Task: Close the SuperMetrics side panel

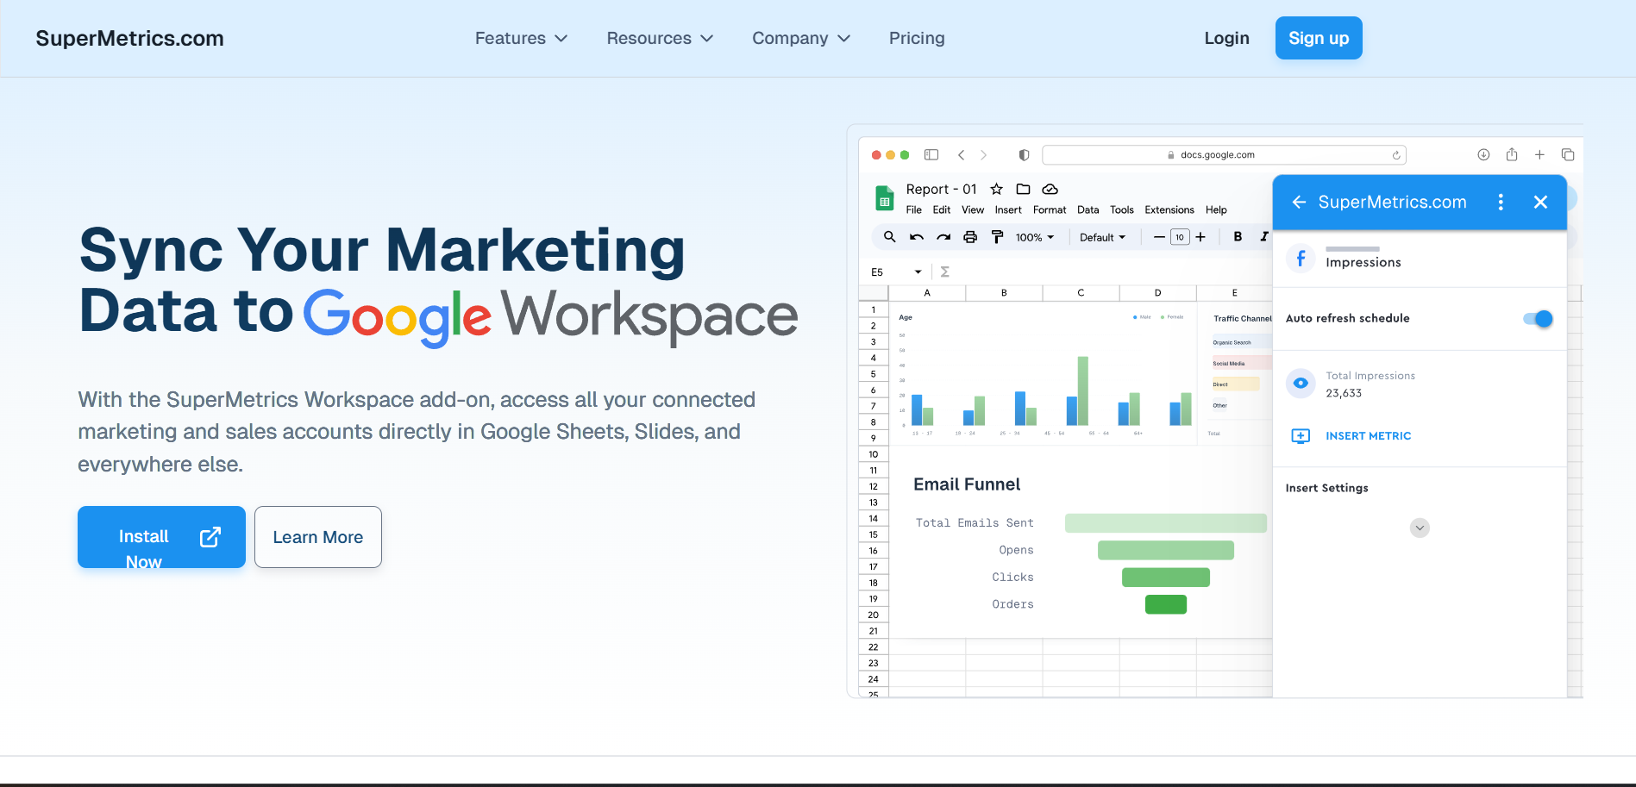Action: (x=1540, y=202)
